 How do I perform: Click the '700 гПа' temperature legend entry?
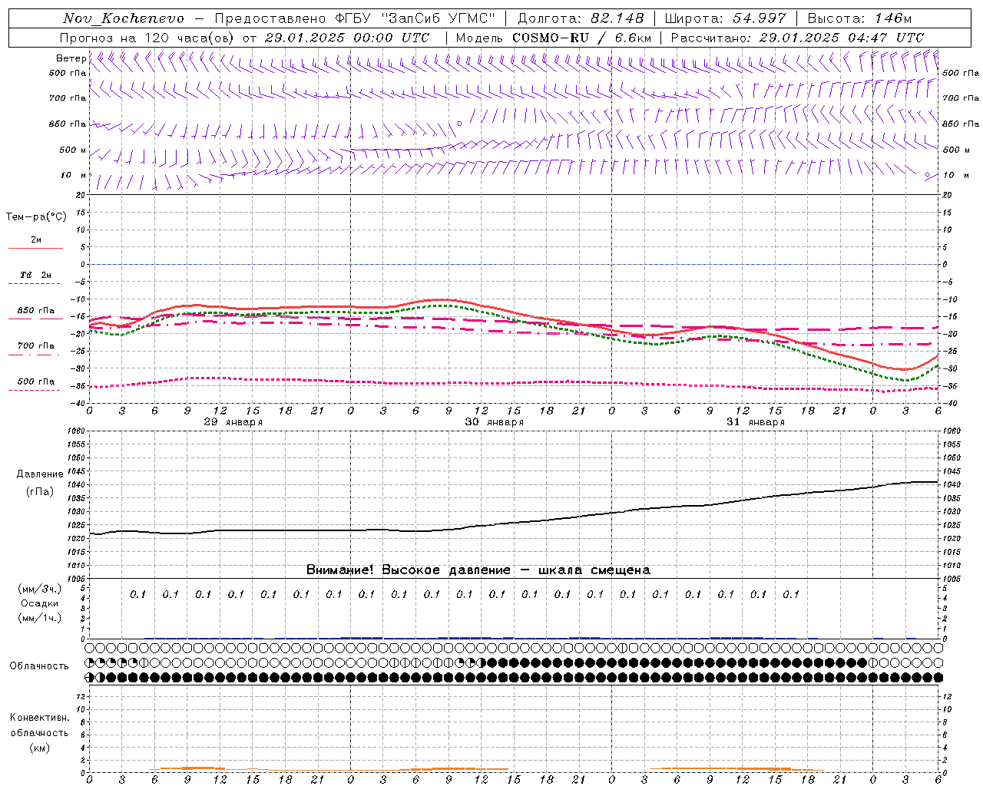point(36,346)
